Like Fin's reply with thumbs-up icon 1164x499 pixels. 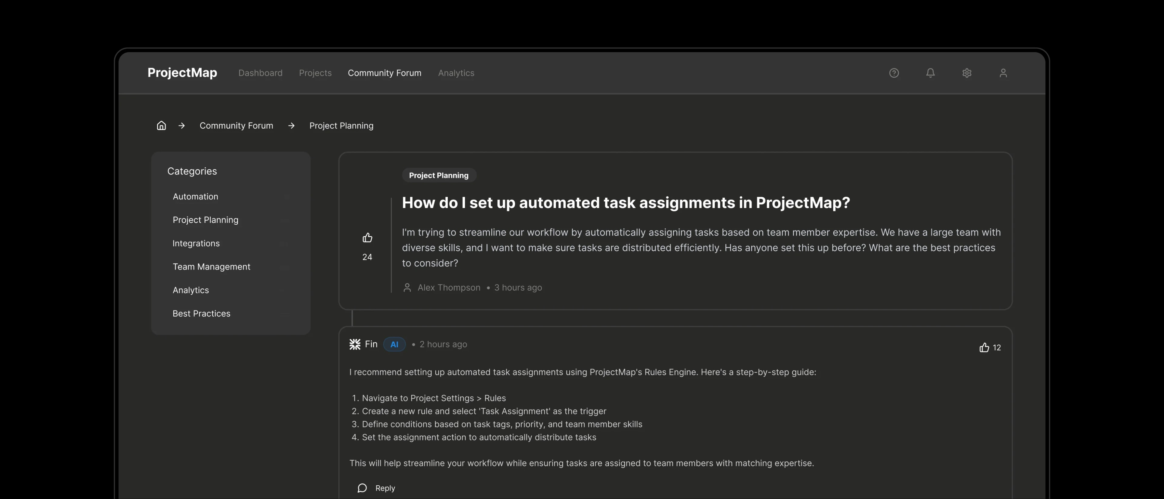pos(984,348)
